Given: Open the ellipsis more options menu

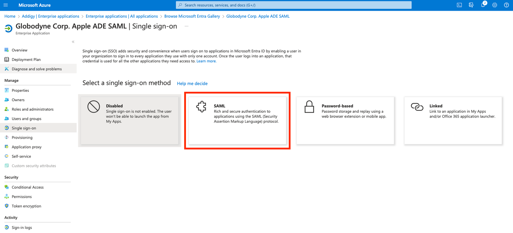Looking at the screenshot, I should [187, 26].
